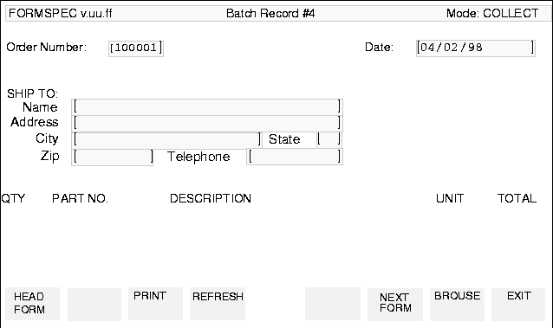Image resolution: width=553 pixels, height=328 pixels.
Task: Click into the Order Number field
Action: pyautogui.click(x=136, y=48)
